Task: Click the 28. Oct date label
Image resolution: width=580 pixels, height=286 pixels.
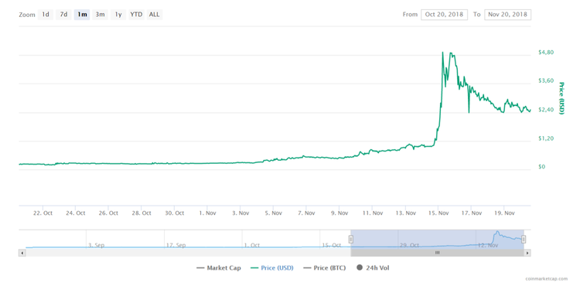Action: [142, 213]
